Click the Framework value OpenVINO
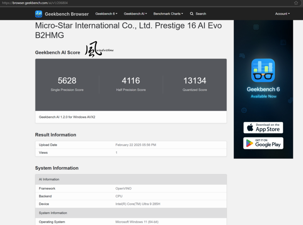303x225 pixels. (x=123, y=188)
